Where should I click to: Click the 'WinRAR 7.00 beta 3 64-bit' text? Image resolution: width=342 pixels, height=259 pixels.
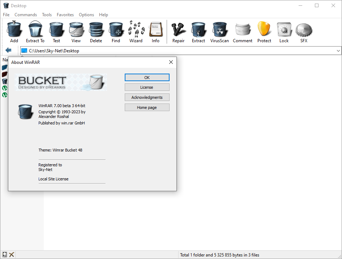[62, 106]
